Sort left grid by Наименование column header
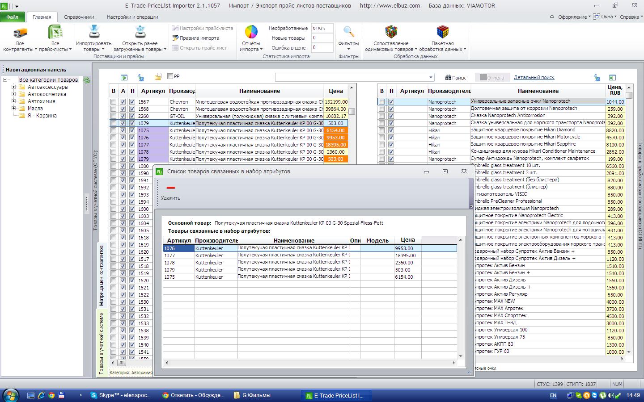 259,91
